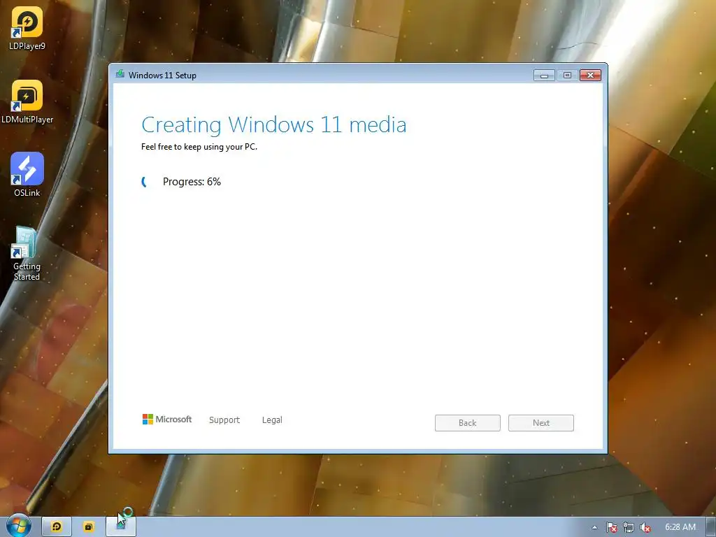Launch the OSLink desktop shortcut

27,175
